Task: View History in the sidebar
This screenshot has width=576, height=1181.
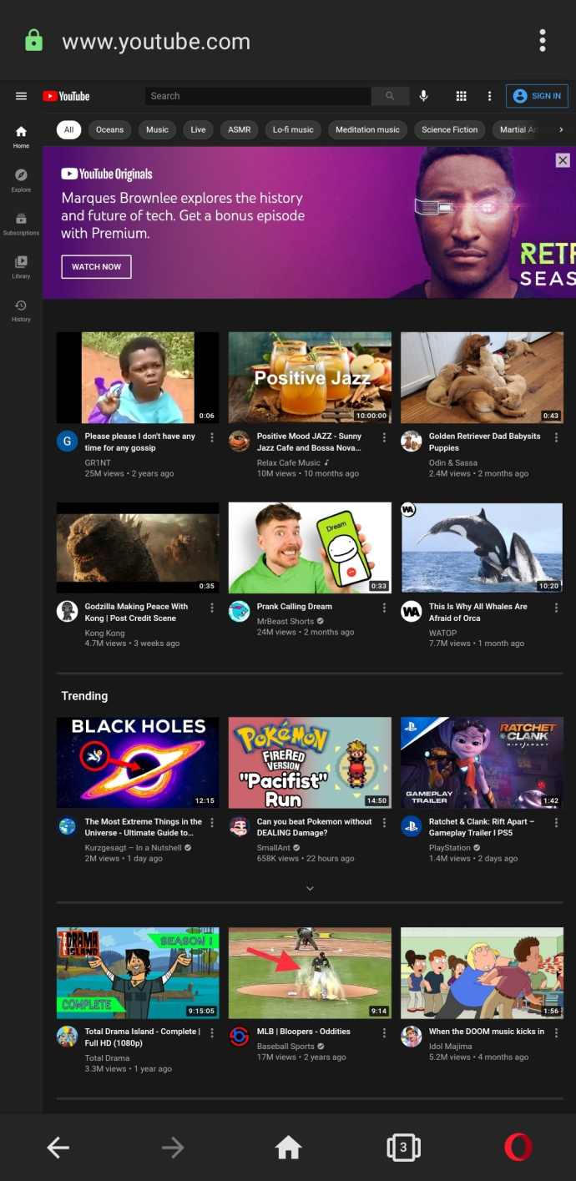Action: pos(21,310)
